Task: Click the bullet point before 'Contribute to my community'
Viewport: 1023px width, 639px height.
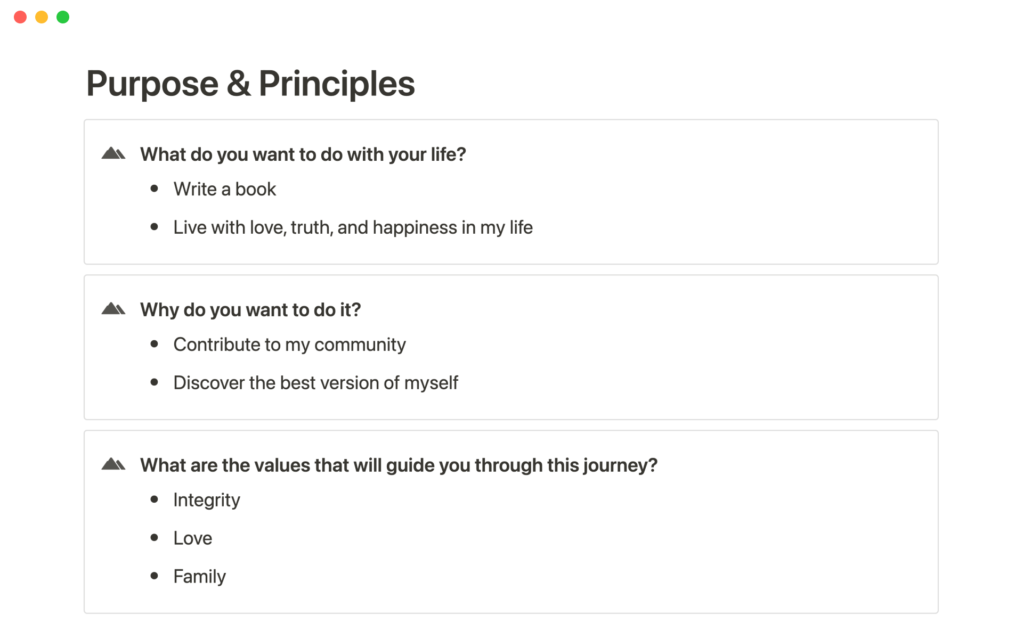Action: [x=155, y=344]
